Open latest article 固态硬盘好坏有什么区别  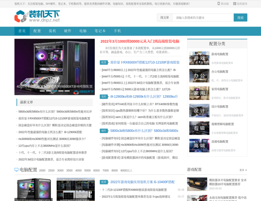pos(55,125)
